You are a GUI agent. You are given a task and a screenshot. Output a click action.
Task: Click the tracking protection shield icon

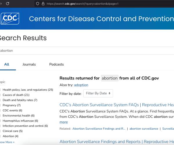(38, 3)
